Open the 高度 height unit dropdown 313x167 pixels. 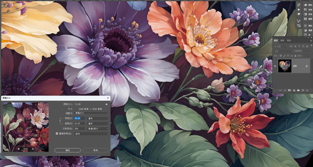98,124
